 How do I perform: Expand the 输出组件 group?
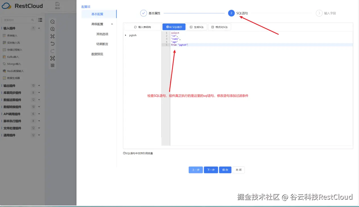click(x=39, y=86)
